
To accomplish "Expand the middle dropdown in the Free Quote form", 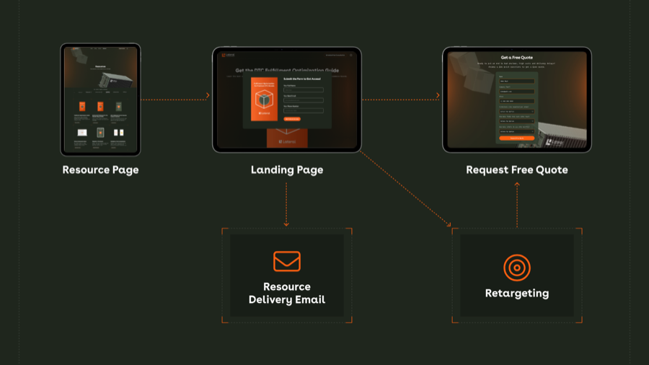I will pos(517,121).
